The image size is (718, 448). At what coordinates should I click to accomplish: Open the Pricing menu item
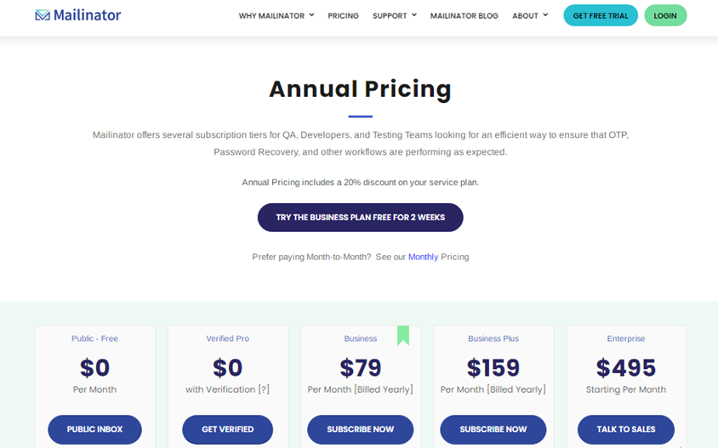point(343,15)
